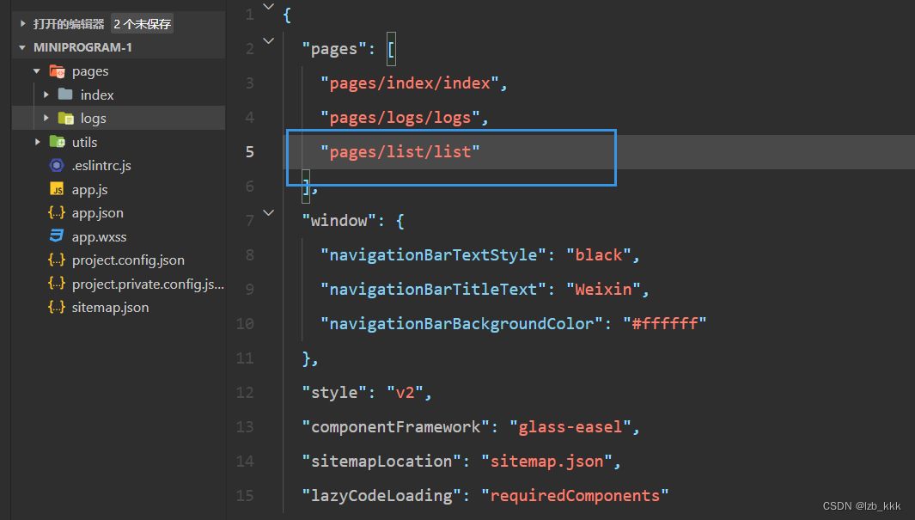The width and height of the screenshot is (915, 520).
Task: Click the "navigationBarTextStyle" key
Action: (433, 255)
